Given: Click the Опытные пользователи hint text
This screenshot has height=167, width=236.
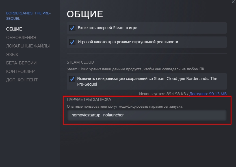Looking at the screenshot, I should click(x=125, y=106).
